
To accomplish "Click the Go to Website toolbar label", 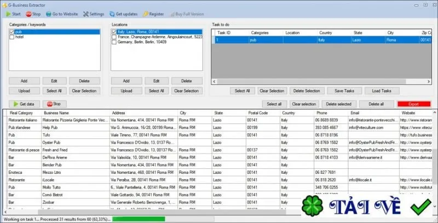I will 65,14.
